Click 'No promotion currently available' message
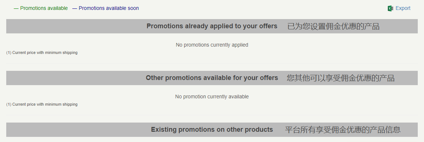424x142 pixels. click(x=212, y=97)
